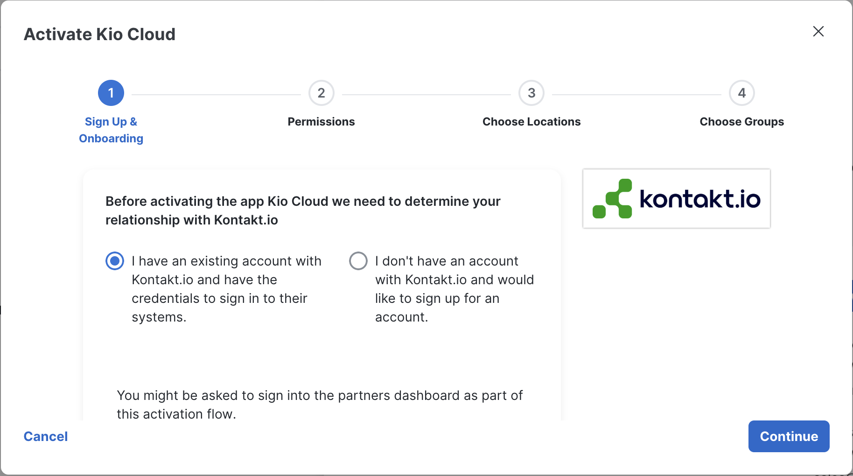Click the 'Before activating the app' heading
The height and width of the screenshot is (476, 853).
303,210
